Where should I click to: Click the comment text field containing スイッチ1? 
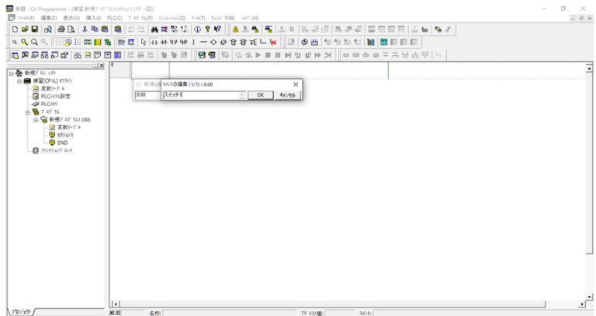pyautogui.click(x=200, y=94)
